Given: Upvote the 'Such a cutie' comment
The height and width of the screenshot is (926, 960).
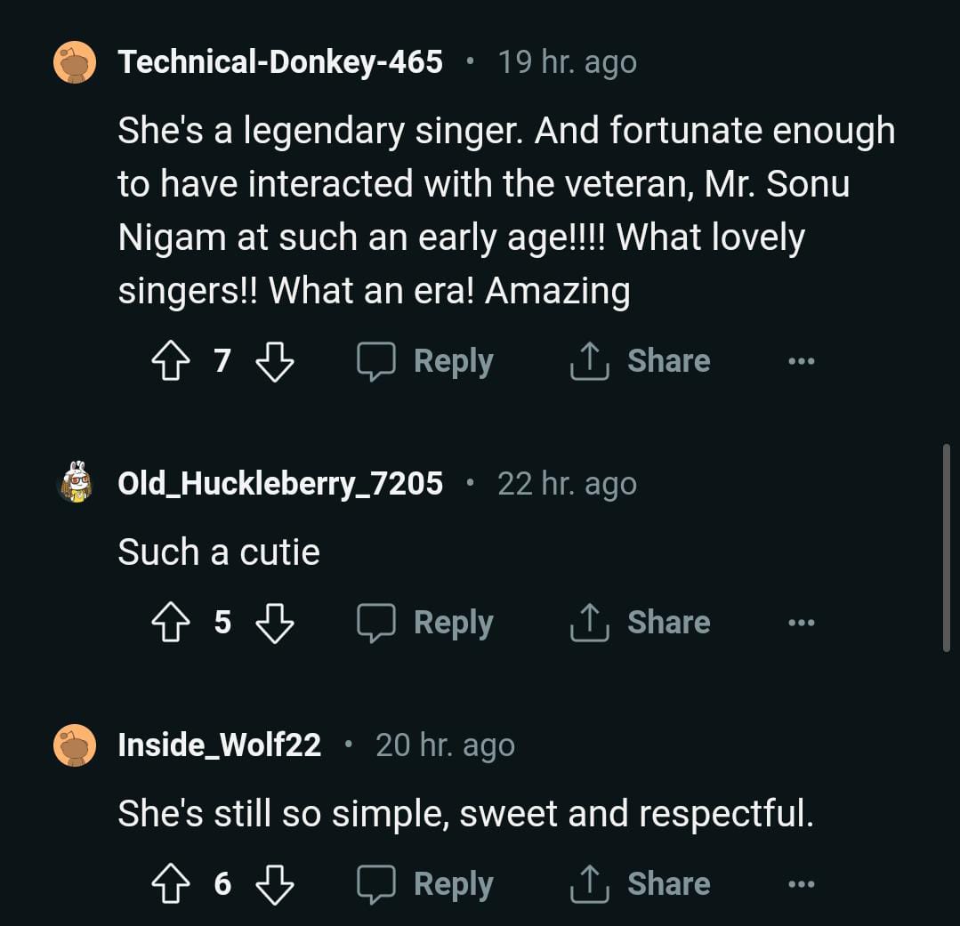Looking at the screenshot, I should 171,623.
